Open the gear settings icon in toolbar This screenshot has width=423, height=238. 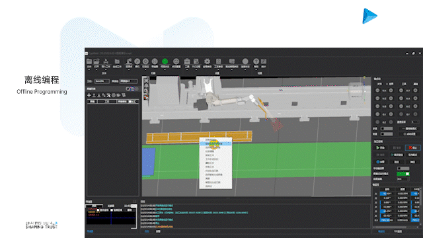(207, 61)
